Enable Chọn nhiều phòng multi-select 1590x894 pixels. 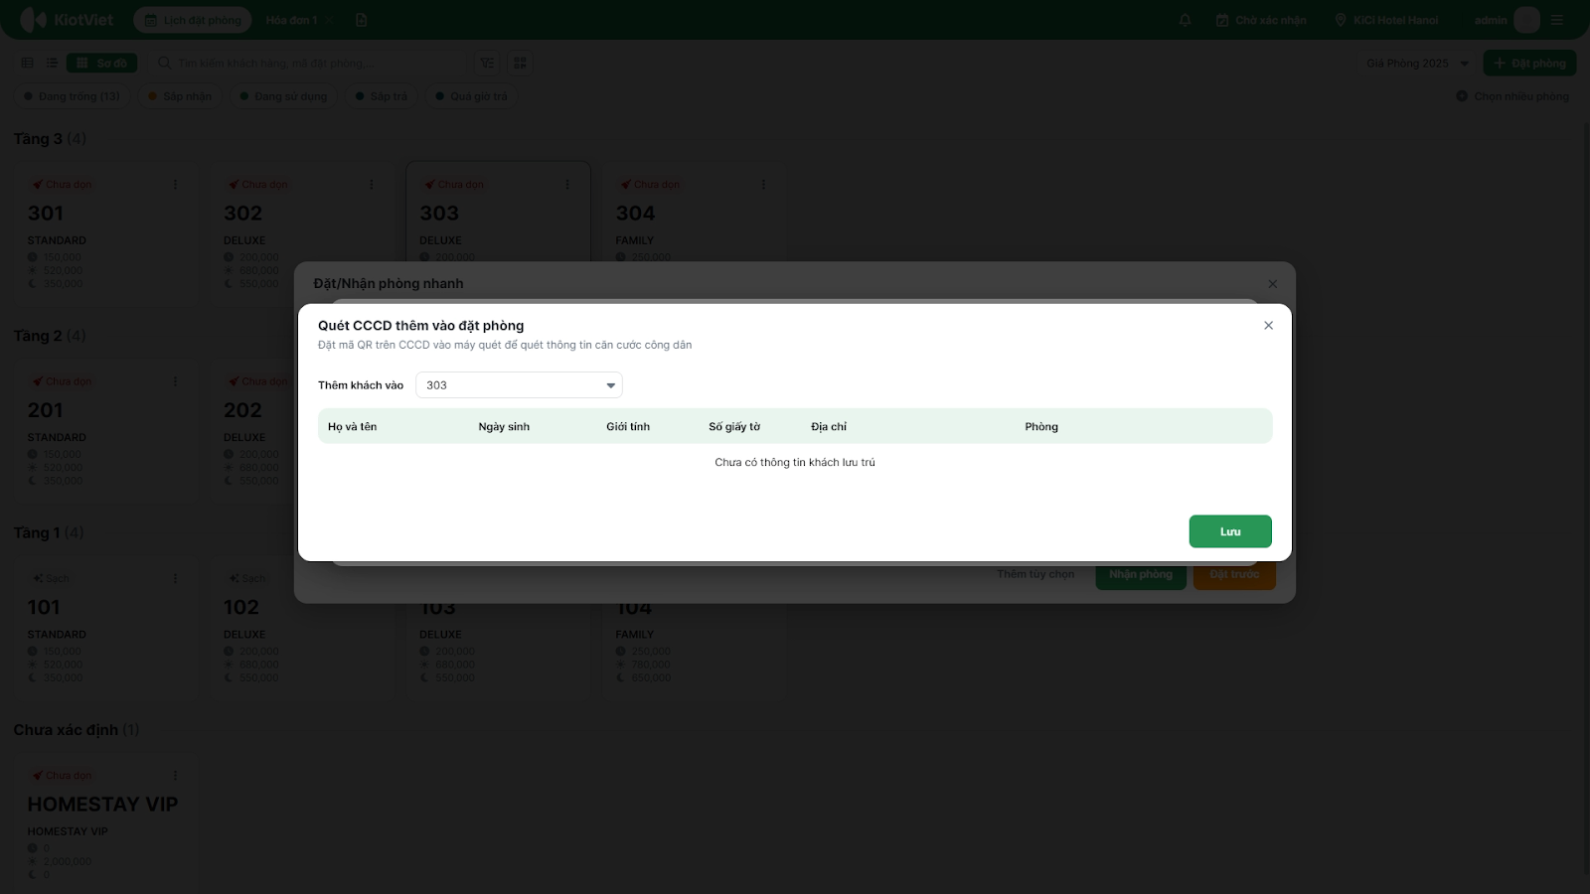point(1512,96)
